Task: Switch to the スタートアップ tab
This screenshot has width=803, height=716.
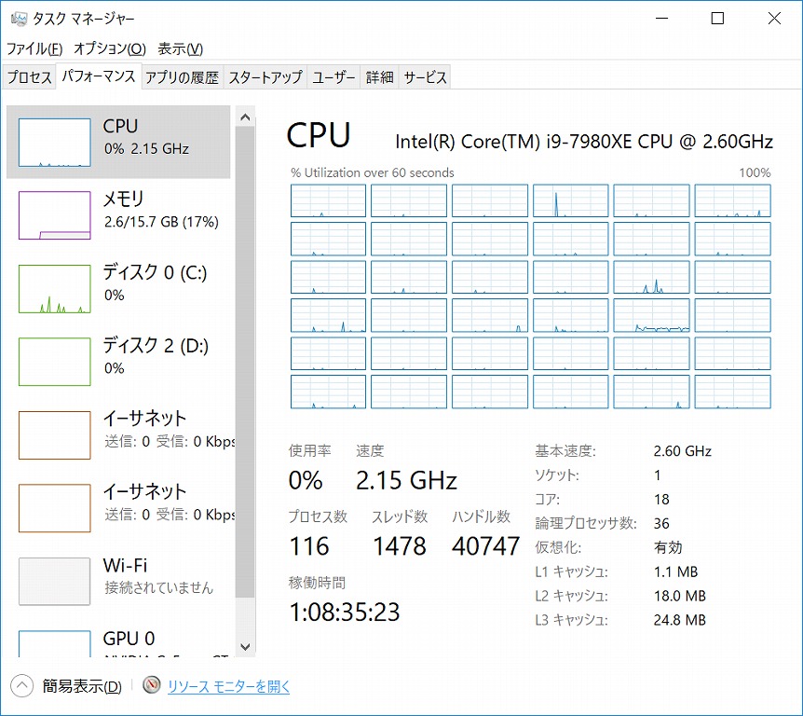Action: pos(265,77)
